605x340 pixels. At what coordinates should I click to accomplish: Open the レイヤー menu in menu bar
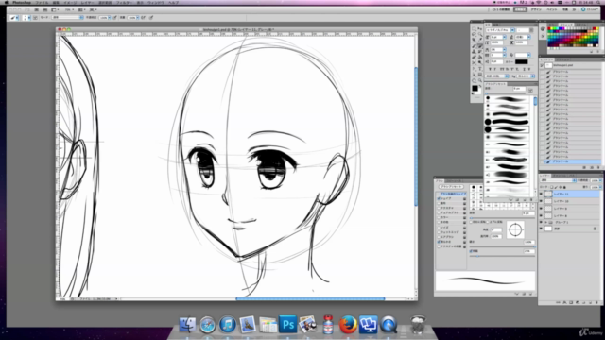pos(87,2)
